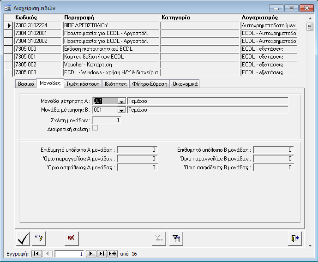Viewport: 318px width, 262px height.
Task: Click the vertical scrollbar down arrow
Action: 310,245
